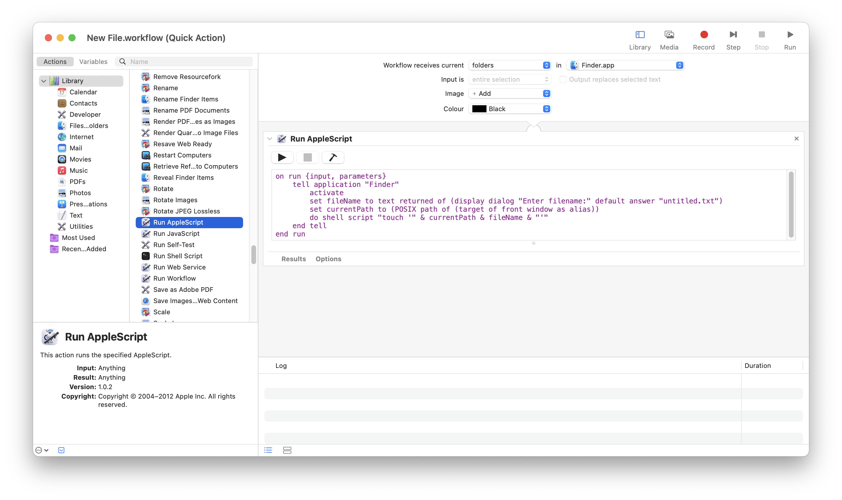Select Files & Folders category

[83, 126]
